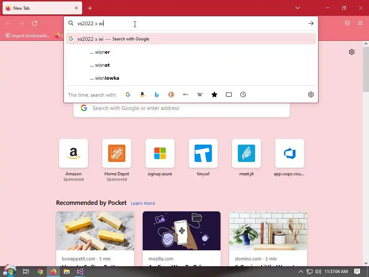Viewport: 369px width, 277px height.
Task: Close the New Tab tab
Action: click(x=76, y=8)
